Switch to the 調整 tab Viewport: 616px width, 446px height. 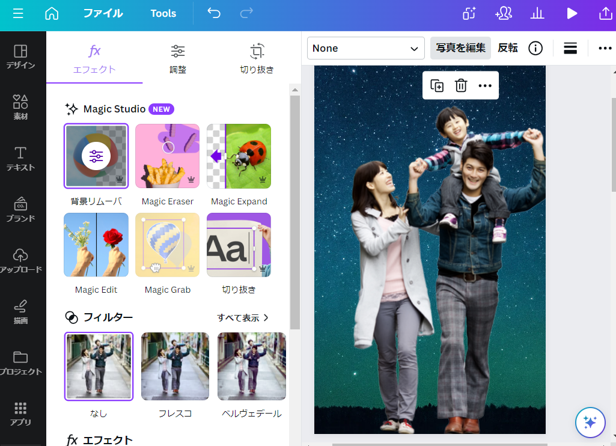tap(177, 59)
